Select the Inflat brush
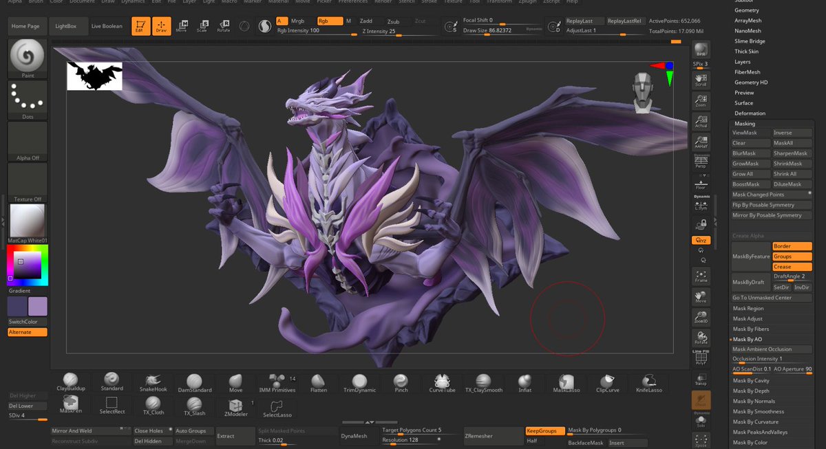 click(x=525, y=382)
